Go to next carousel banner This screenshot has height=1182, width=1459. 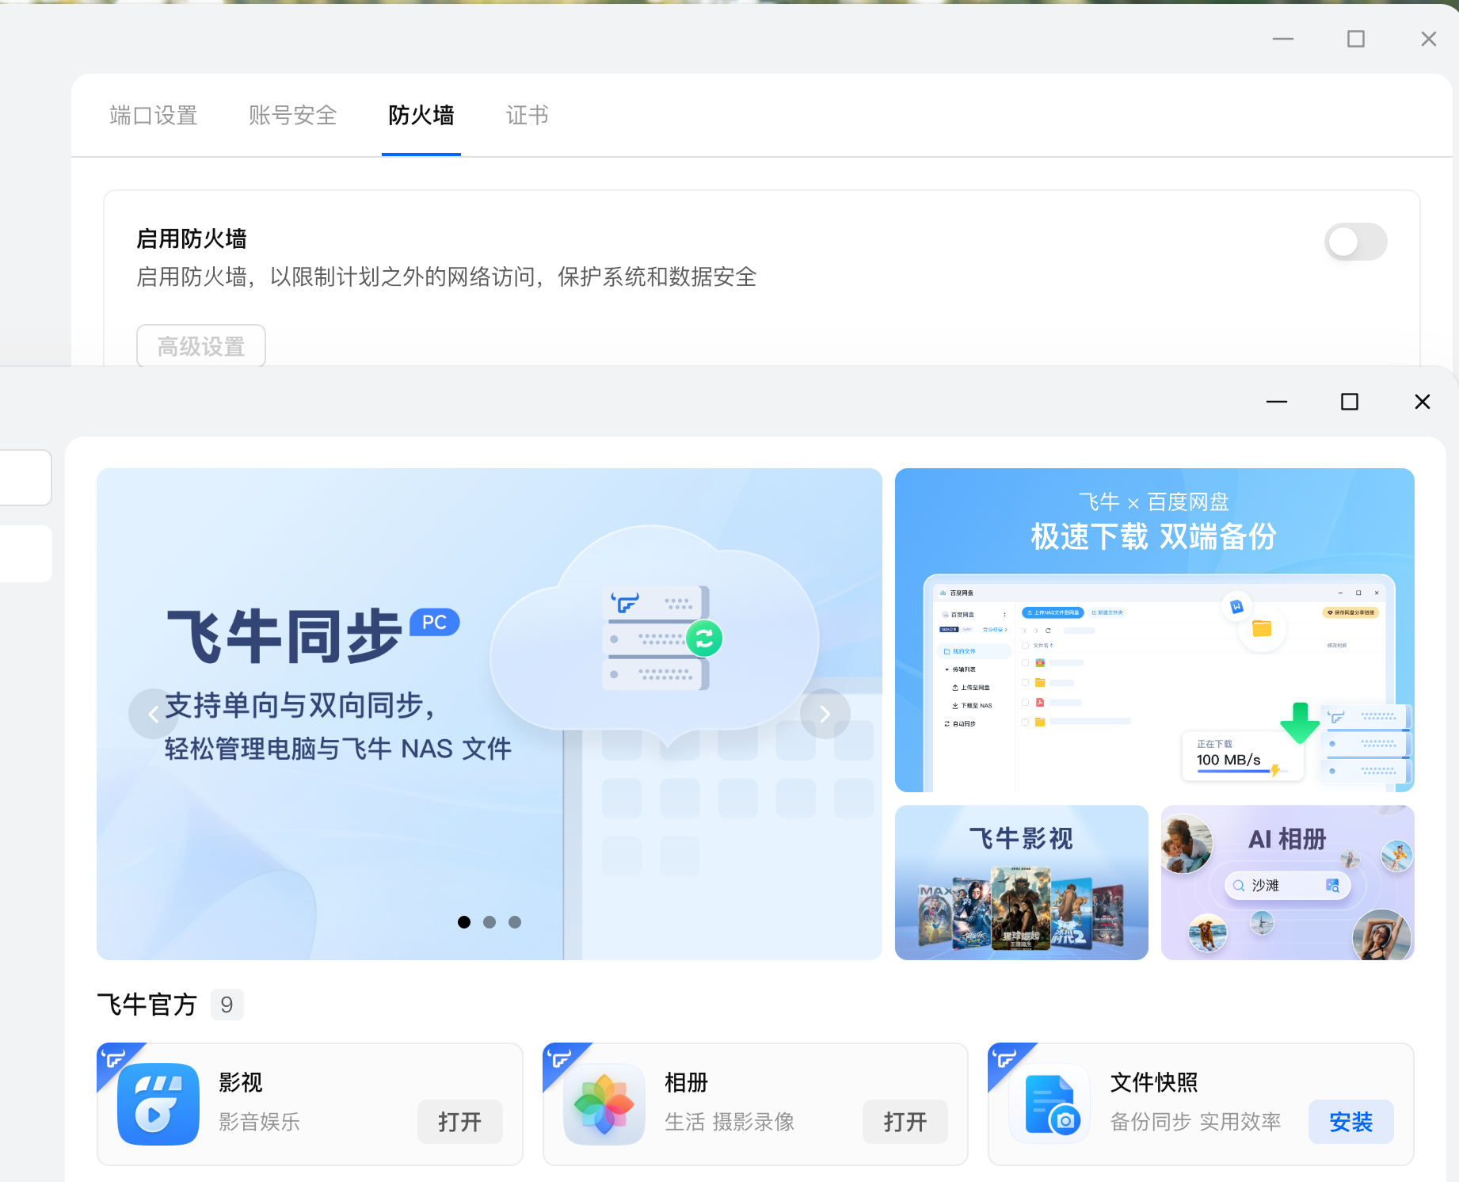(825, 714)
